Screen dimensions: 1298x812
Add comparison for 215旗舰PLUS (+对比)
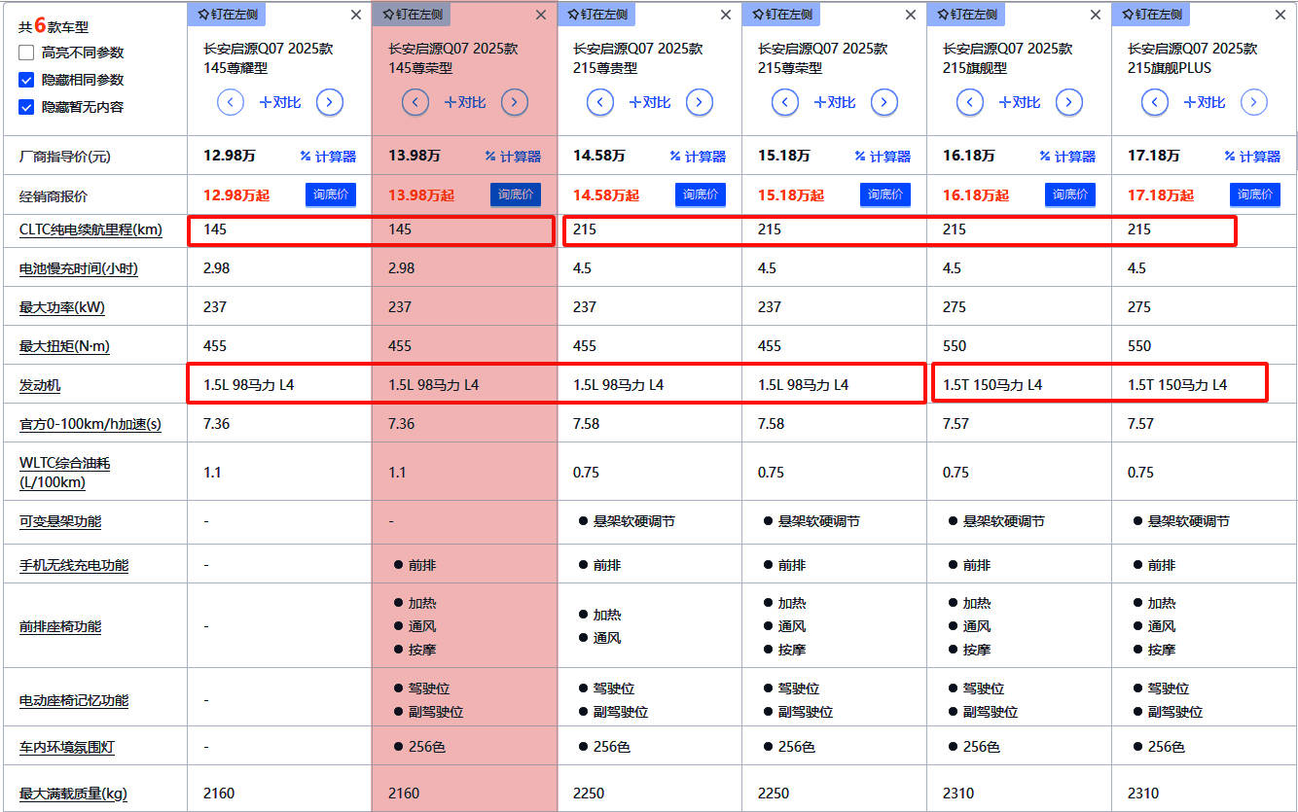1205,102
